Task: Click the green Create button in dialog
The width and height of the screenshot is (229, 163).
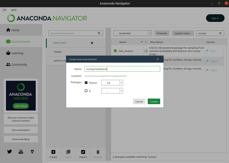Action: [154, 102]
